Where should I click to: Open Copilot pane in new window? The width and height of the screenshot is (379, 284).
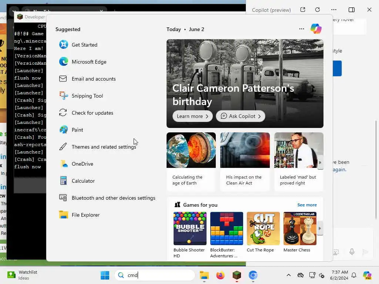[303, 10]
